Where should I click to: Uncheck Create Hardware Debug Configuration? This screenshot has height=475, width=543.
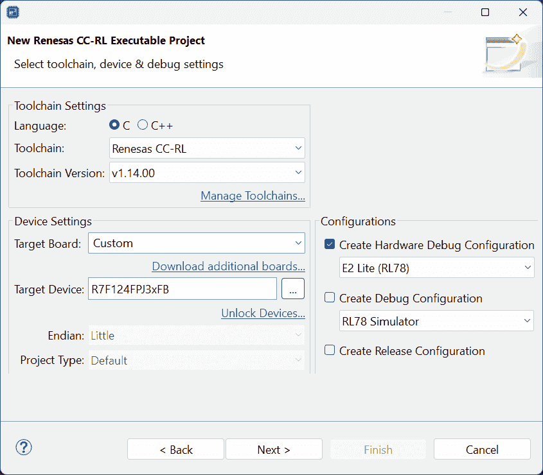pyautogui.click(x=330, y=245)
